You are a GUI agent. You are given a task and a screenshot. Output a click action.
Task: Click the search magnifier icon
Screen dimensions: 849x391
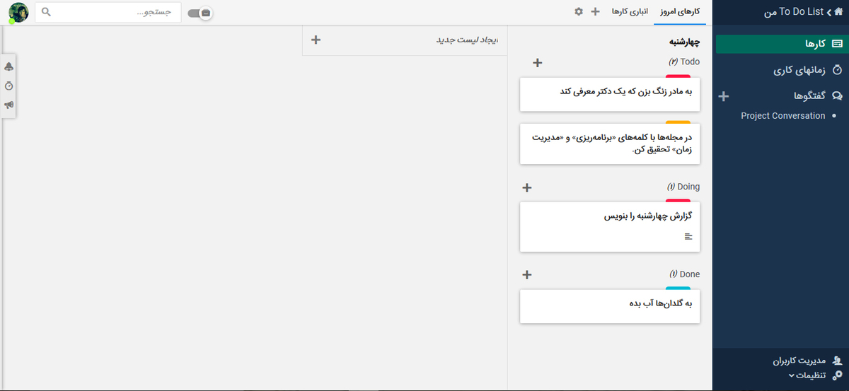47,12
